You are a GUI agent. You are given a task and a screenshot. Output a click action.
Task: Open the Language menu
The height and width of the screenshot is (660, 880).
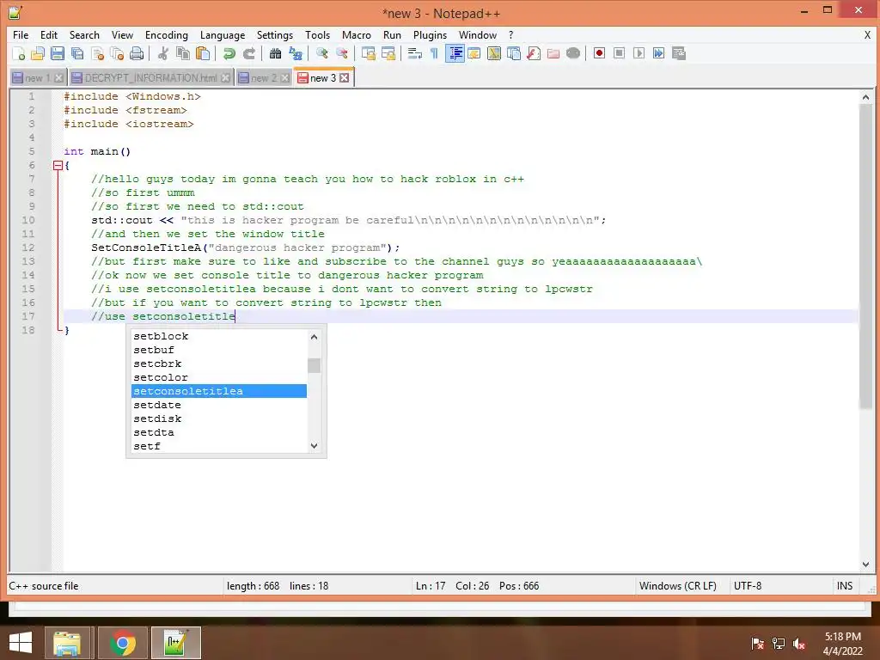223,34
